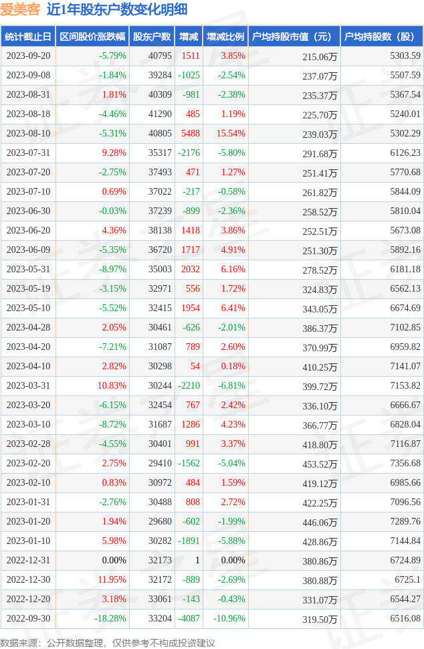
Task: Click the date cell 2023-05-19
Action: point(28,288)
